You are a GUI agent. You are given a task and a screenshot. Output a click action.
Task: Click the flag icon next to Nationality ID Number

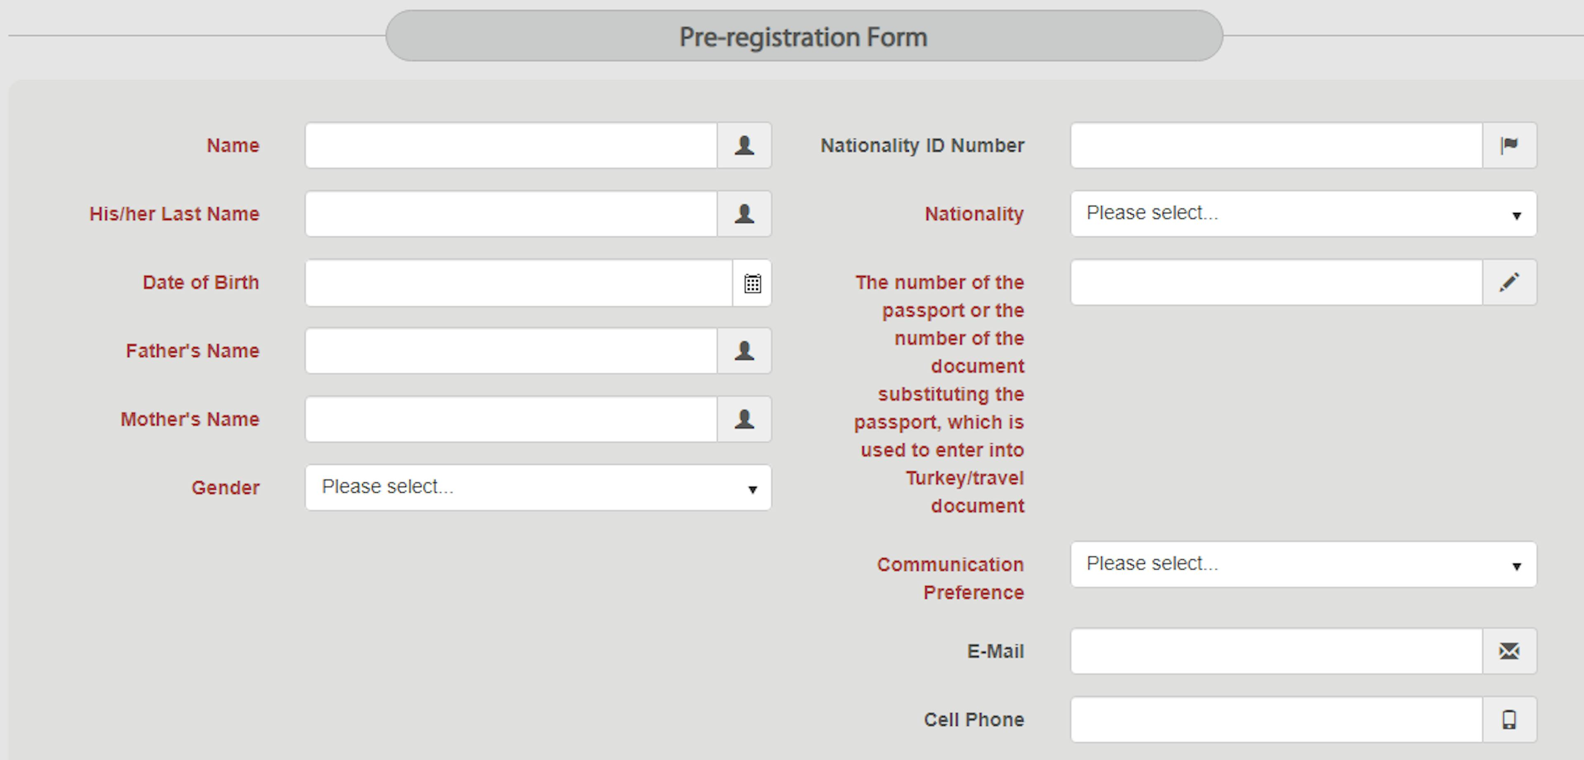[x=1510, y=146]
